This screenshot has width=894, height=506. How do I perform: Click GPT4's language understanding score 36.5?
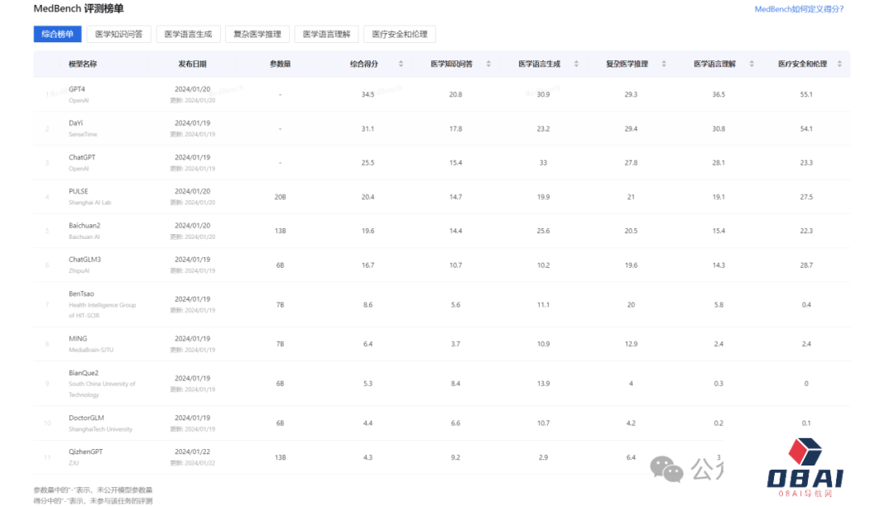click(719, 94)
